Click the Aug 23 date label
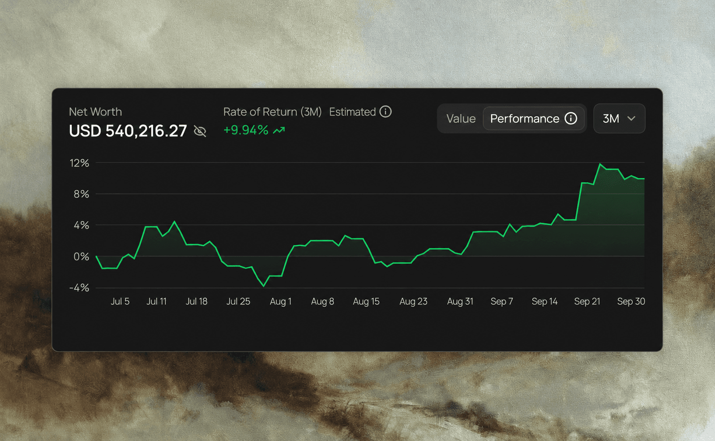The width and height of the screenshot is (715, 441). 413,301
